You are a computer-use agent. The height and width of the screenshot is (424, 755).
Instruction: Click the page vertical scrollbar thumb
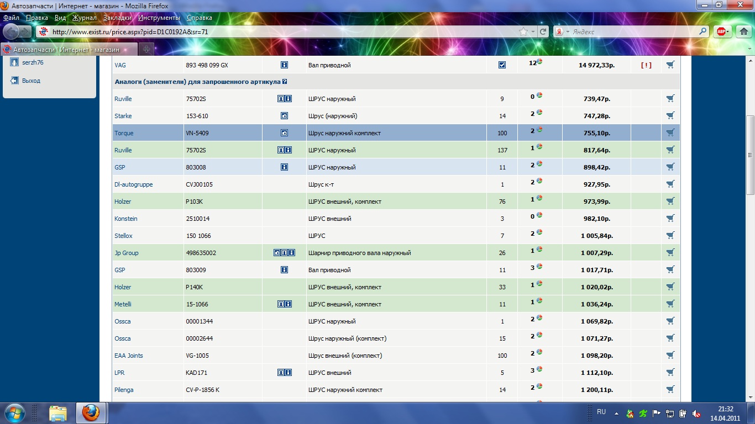pyautogui.click(x=750, y=155)
